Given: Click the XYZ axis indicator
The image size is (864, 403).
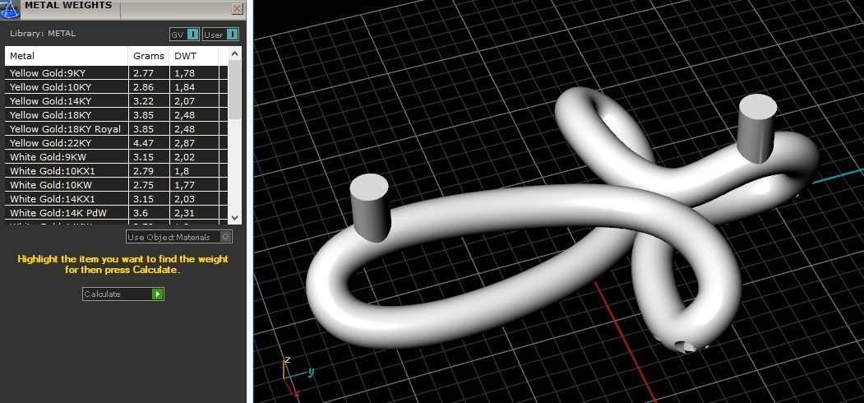Looking at the screenshot, I should click(x=297, y=376).
